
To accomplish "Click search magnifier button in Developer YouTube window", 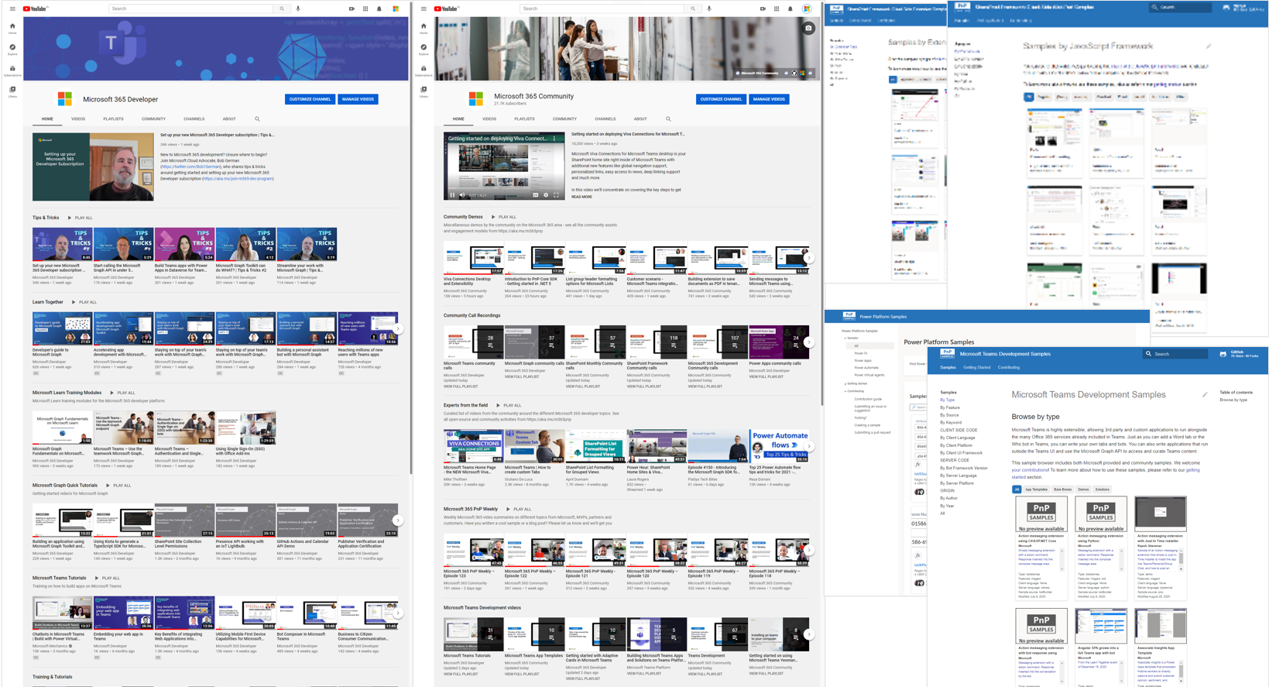I will (x=282, y=9).
